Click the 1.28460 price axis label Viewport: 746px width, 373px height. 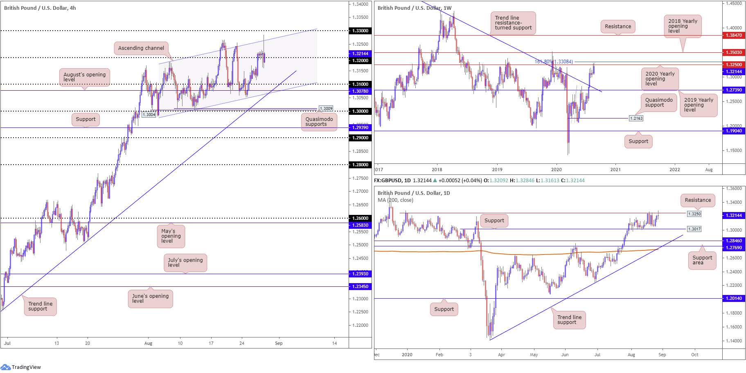click(734, 241)
